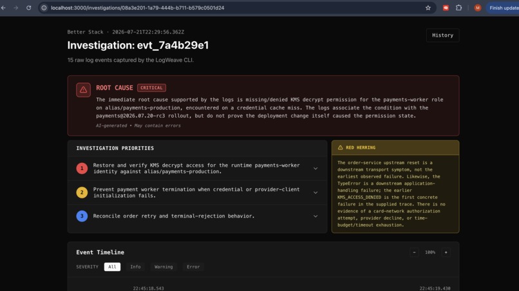Expand Reconcile order retry priority
This screenshot has height=291, width=519.
tap(316, 216)
